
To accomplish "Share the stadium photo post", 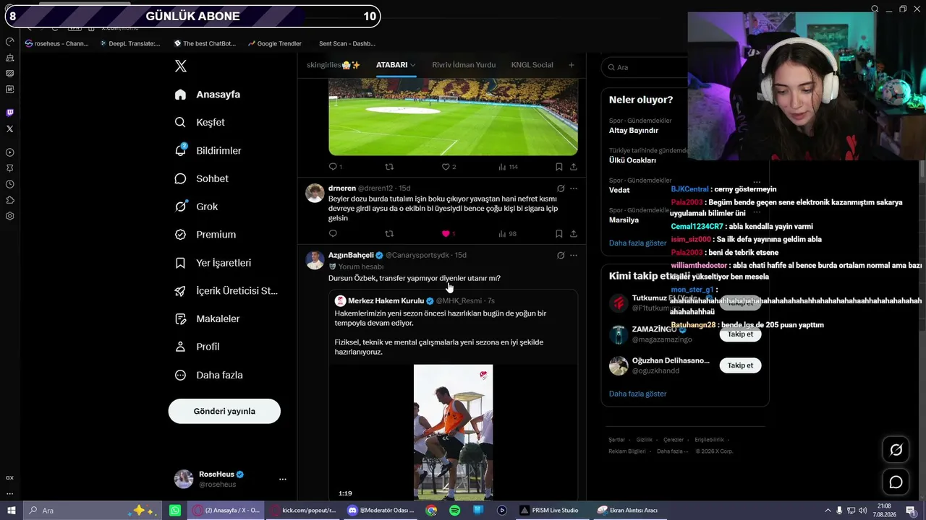I will (x=574, y=167).
